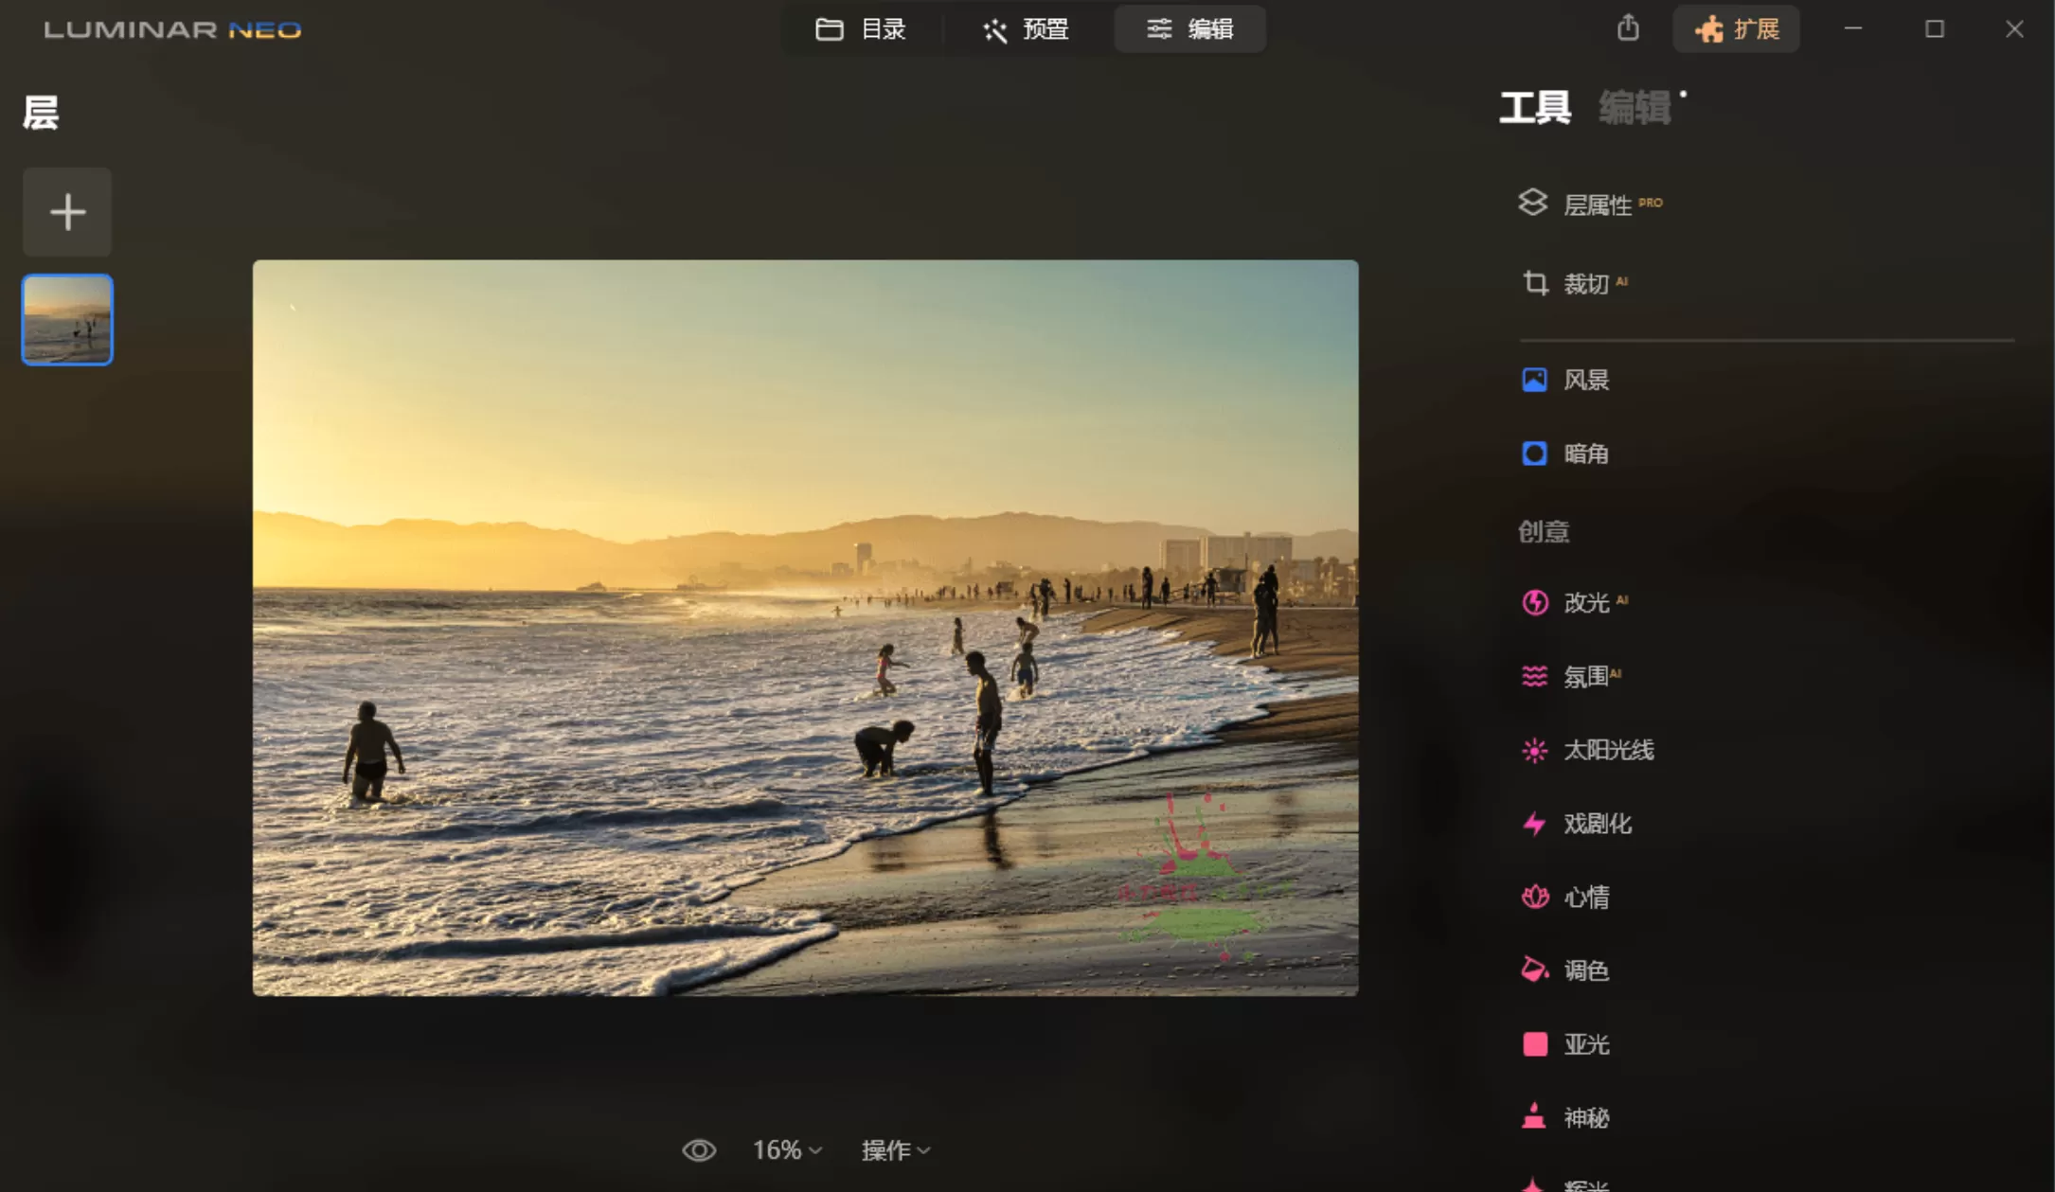Expand the 16% zoom level dropdown

click(786, 1149)
